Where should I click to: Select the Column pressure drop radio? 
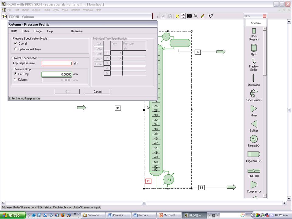point(15,79)
